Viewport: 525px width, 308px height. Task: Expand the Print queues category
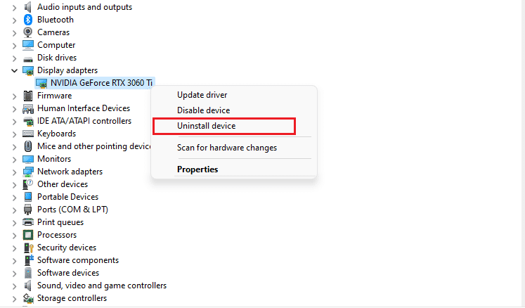(14, 222)
